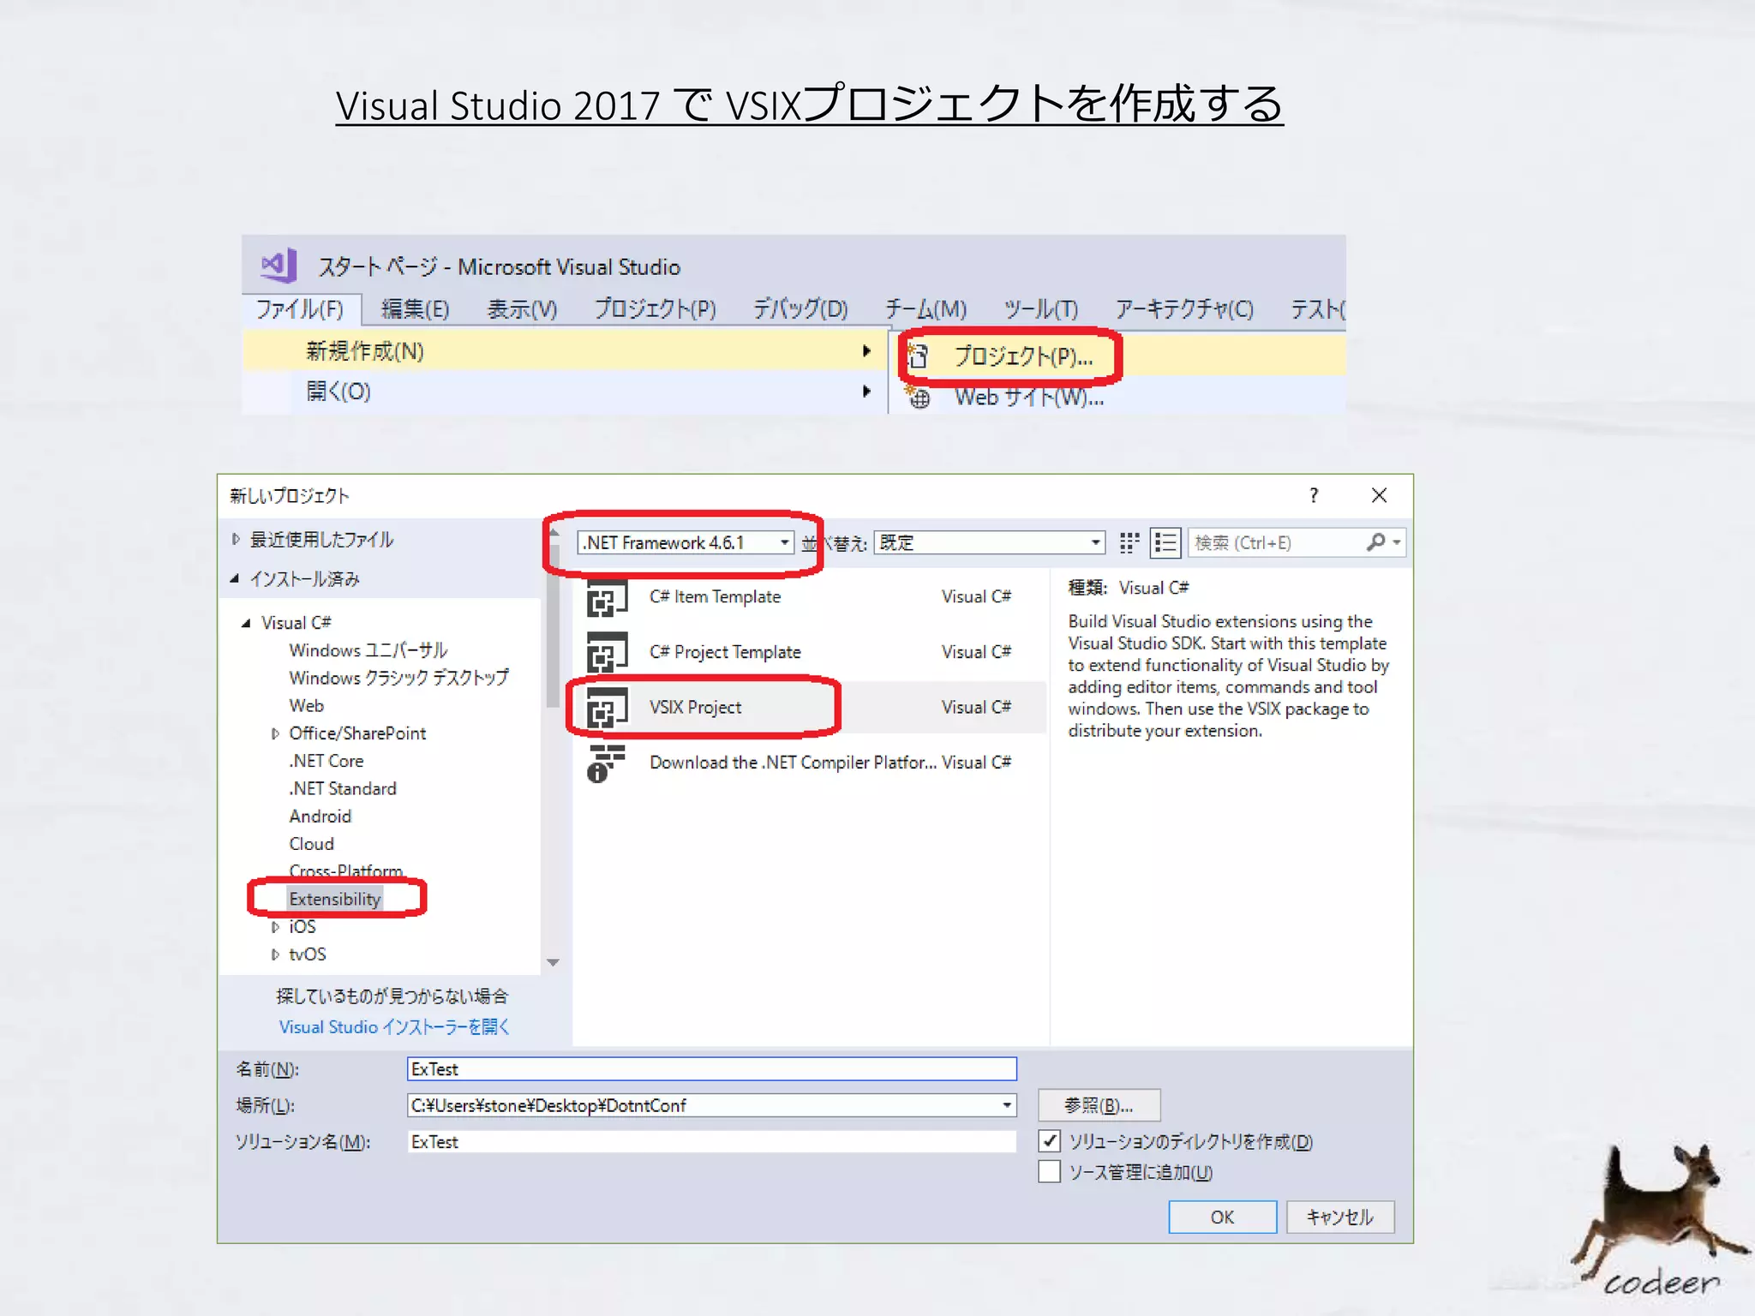This screenshot has height=1316, width=1755.
Task: Click the tree scrollbar up arrow
Action: coord(553,532)
